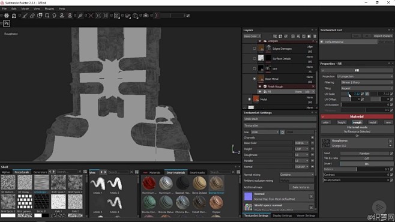The width and height of the screenshot is (395, 222).
Task: Select the Clone stamp tool
Action: click(62, 16)
